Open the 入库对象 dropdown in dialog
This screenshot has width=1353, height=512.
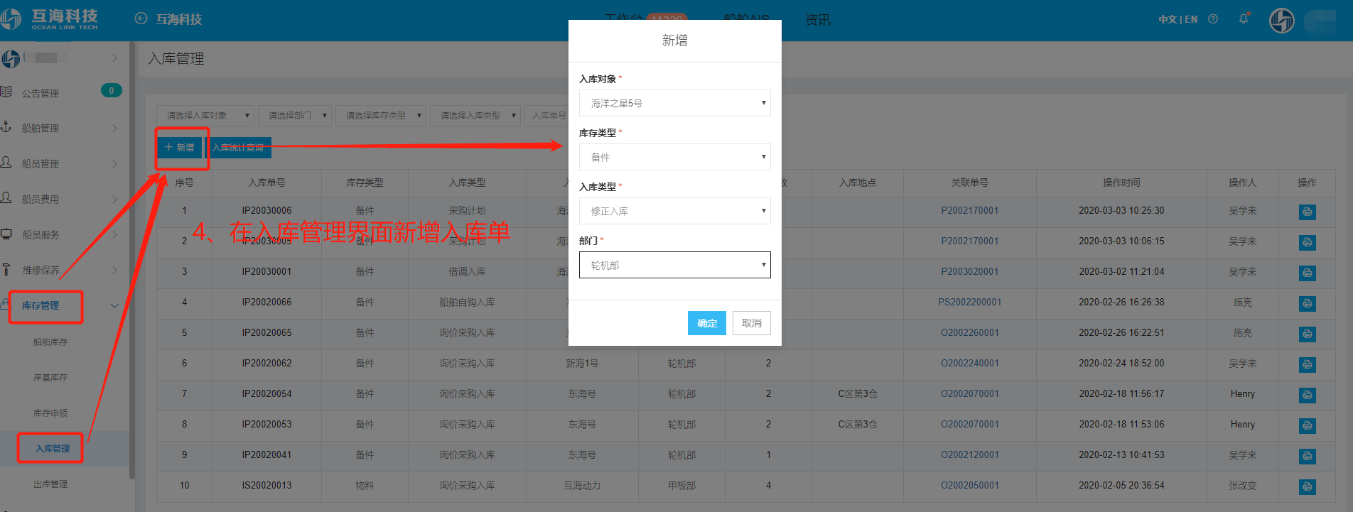point(675,103)
